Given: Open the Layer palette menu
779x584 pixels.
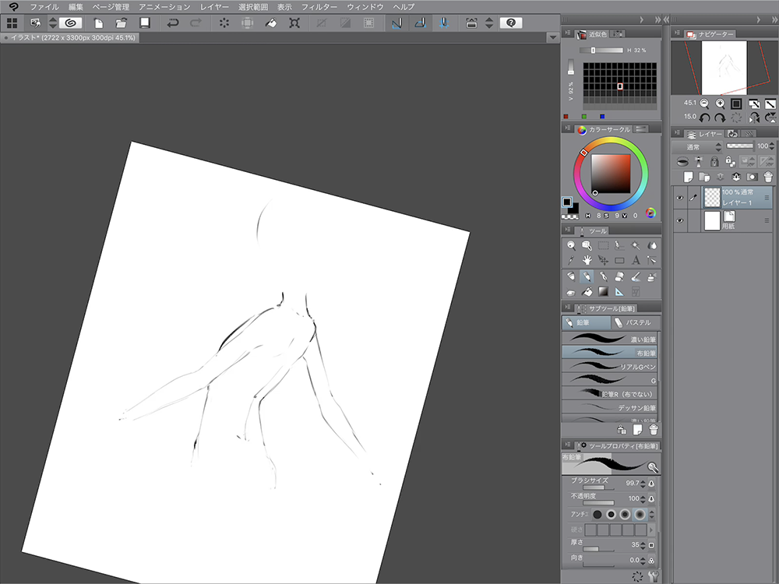Looking at the screenshot, I should pyautogui.click(x=677, y=132).
